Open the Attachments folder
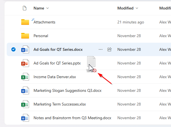This screenshot has height=127, width=171. click(x=44, y=22)
